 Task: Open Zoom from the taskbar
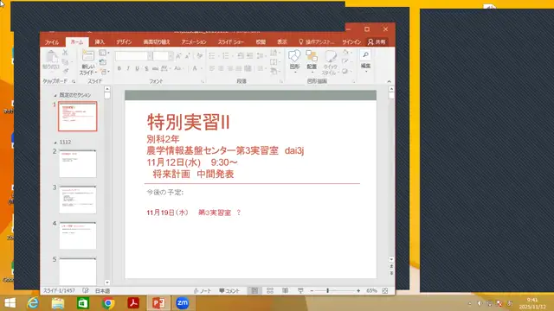coord(183,303)
